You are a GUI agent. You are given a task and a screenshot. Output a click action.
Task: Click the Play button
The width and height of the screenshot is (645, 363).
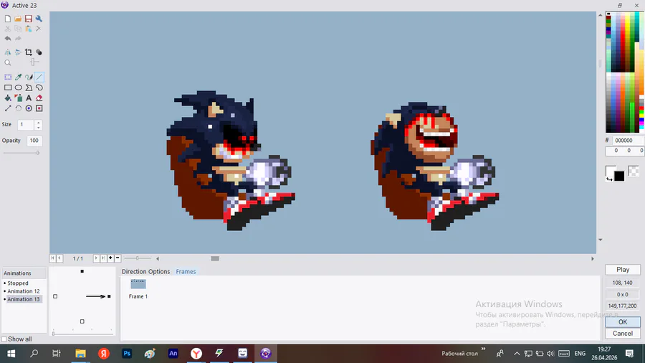[x=623, y=270]
